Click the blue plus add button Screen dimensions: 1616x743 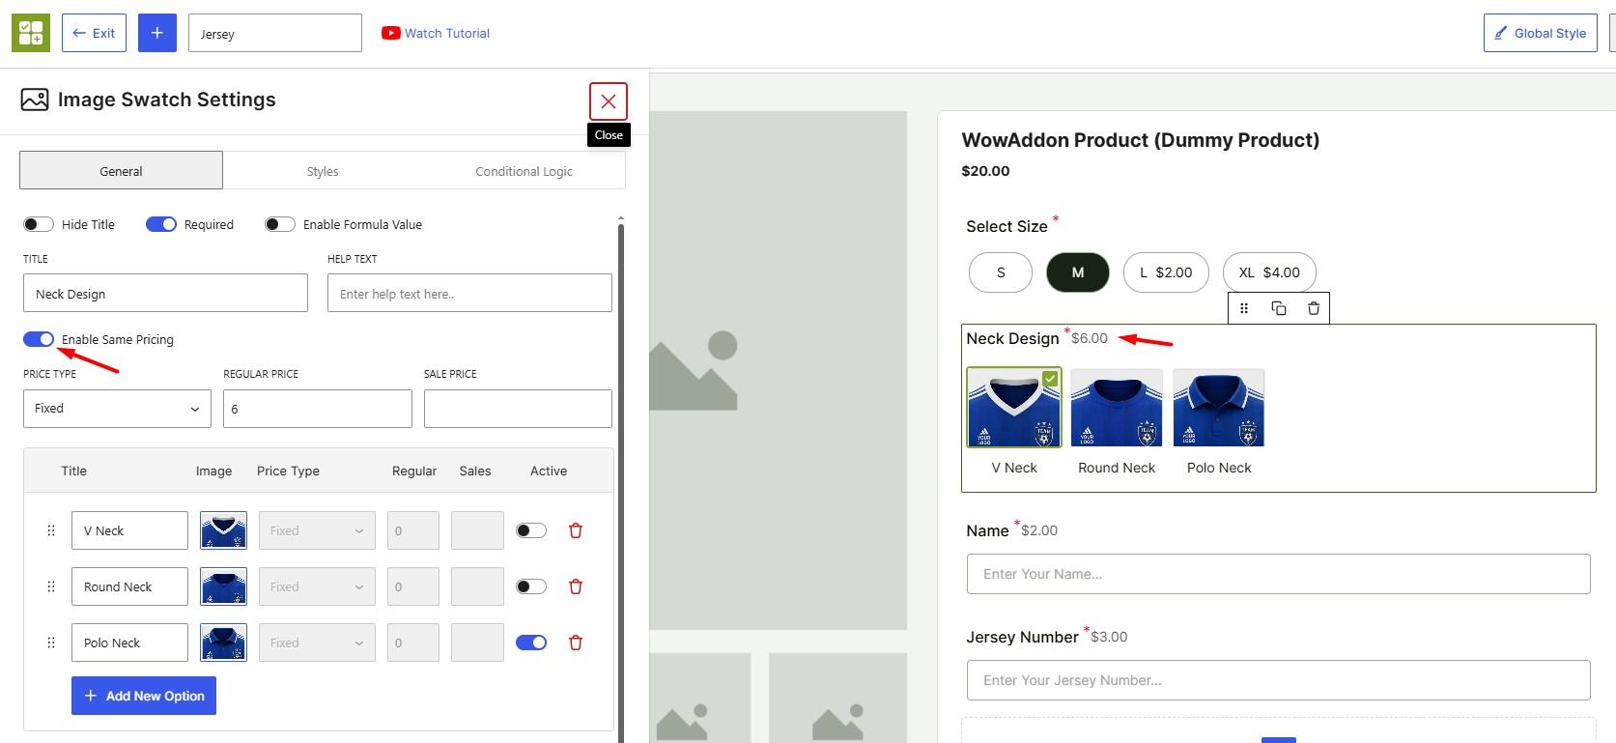point(157,33)
